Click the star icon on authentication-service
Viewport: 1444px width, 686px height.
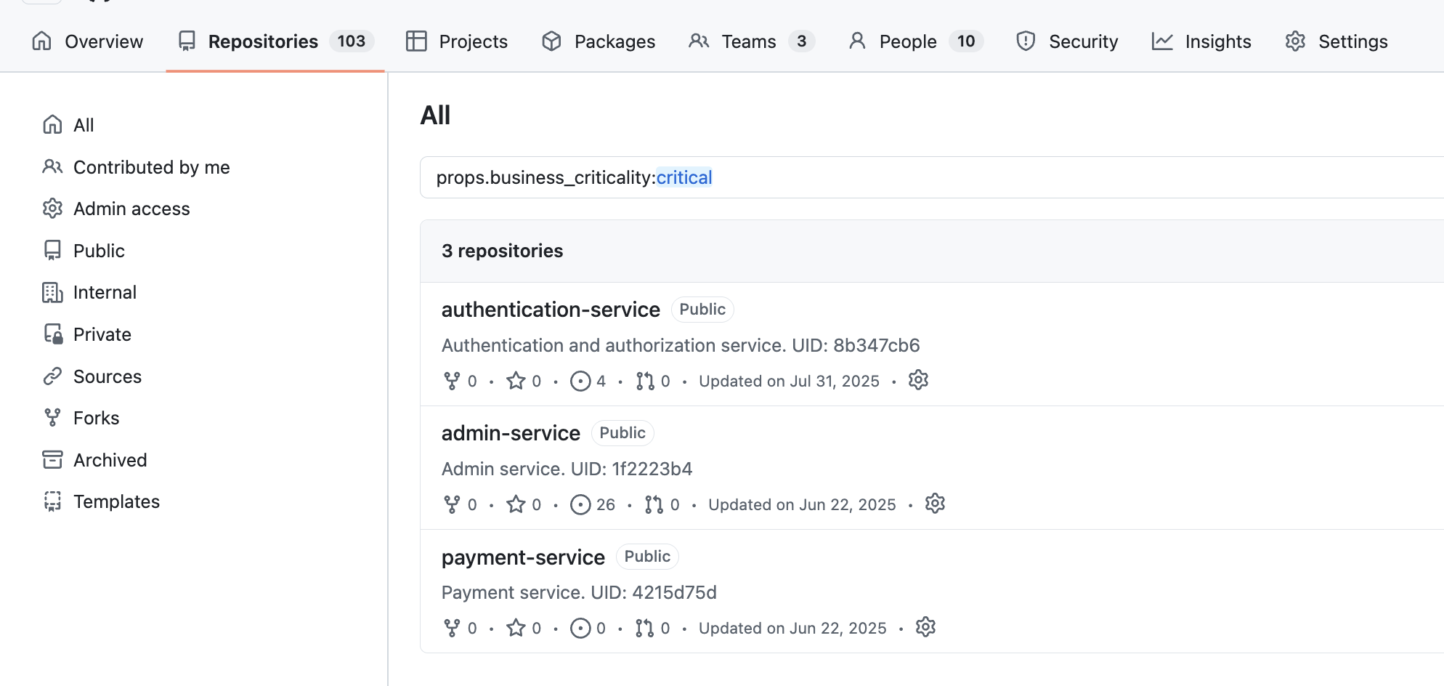[516, 381]
